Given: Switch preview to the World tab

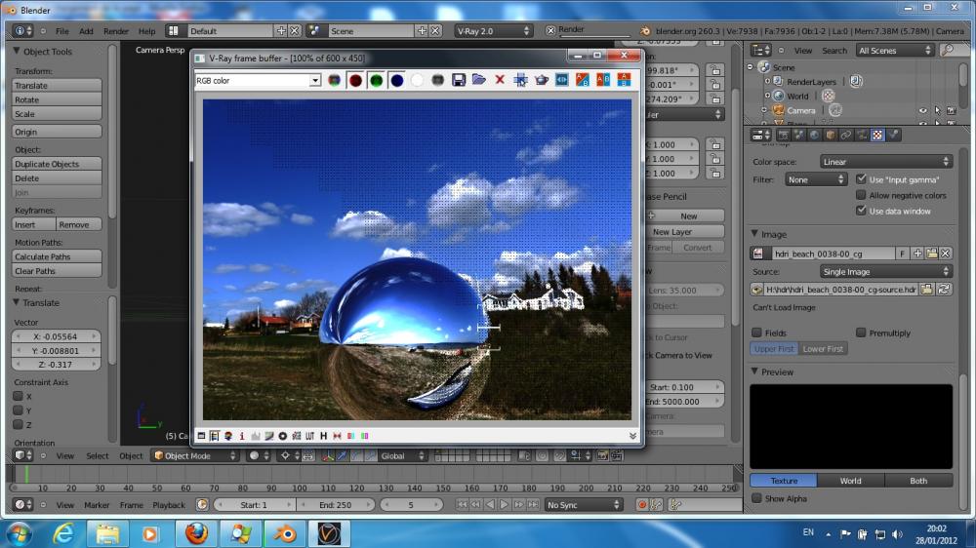Looking at the screenshot, I should coord(850,481).
